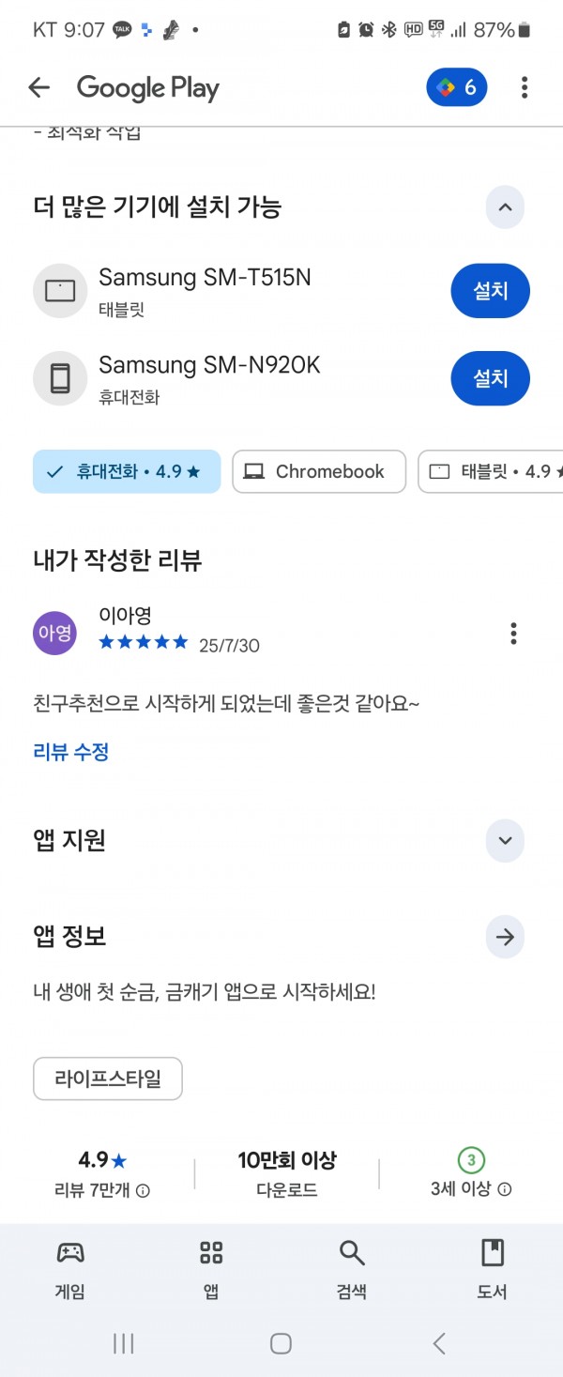563x1377 pixels.
Task: Switch to the 게임 tab
Action: [70, 1269]
